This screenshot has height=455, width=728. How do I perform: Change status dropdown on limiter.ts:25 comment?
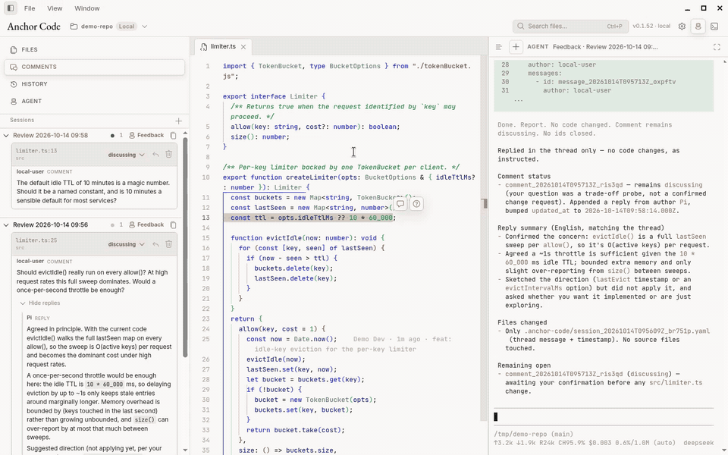tap(127, 245)
